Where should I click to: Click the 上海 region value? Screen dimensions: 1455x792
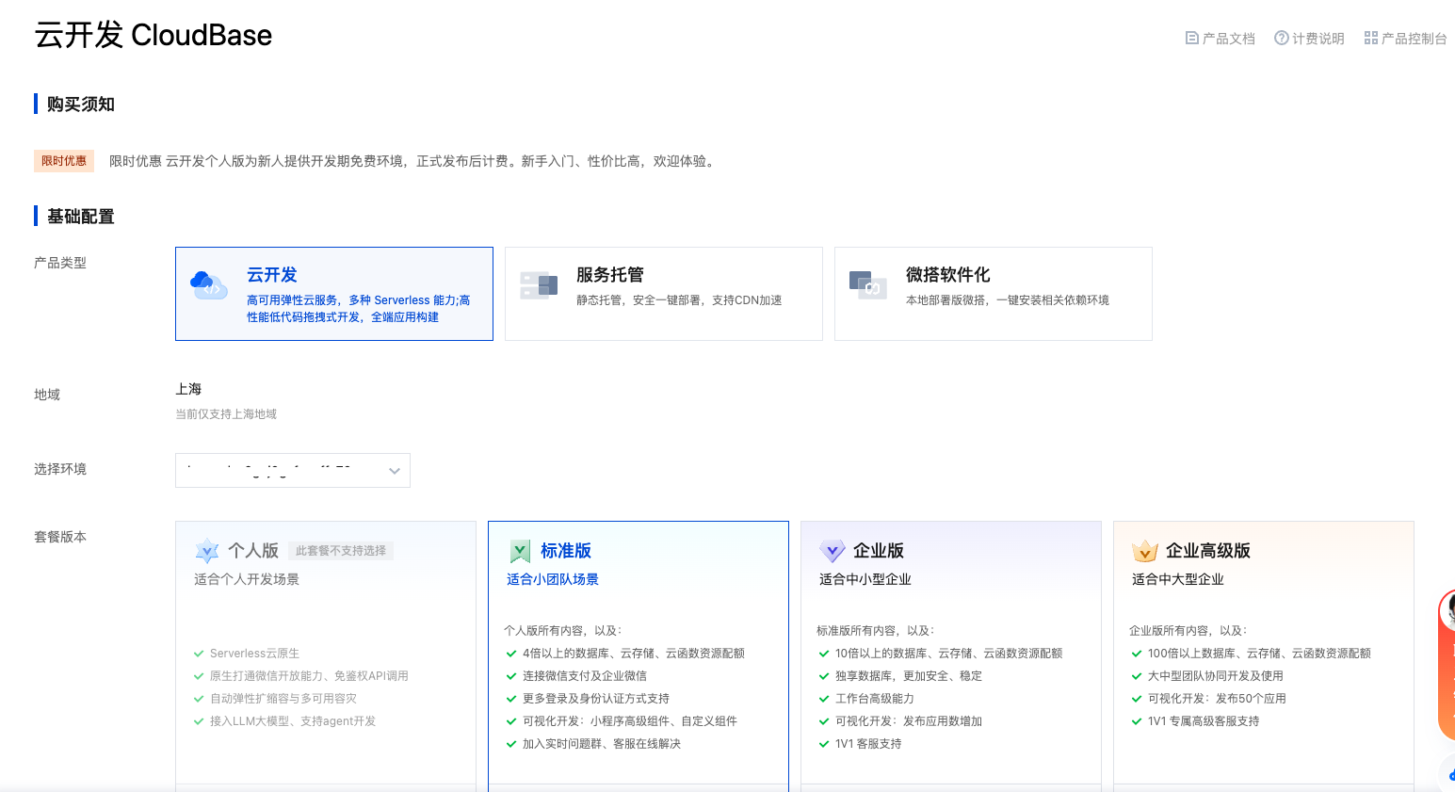tap(188, 389)
